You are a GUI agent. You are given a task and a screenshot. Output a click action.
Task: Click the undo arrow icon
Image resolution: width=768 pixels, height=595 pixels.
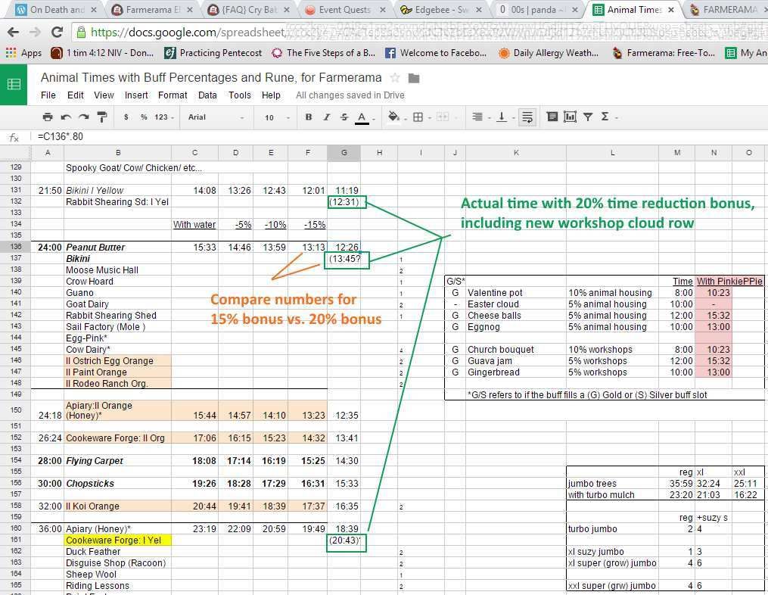click(66, 117)
